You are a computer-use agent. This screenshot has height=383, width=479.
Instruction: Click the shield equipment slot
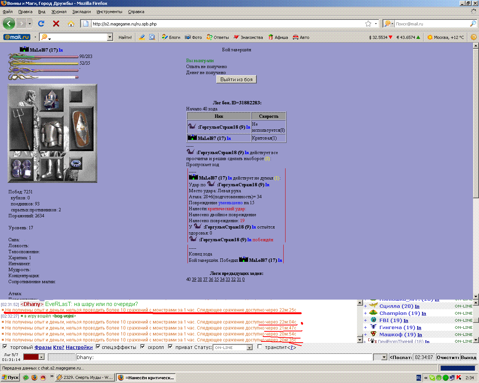[81, 129]
